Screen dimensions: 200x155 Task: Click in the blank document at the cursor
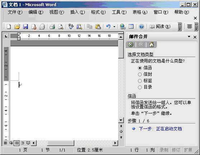(19, 85)
